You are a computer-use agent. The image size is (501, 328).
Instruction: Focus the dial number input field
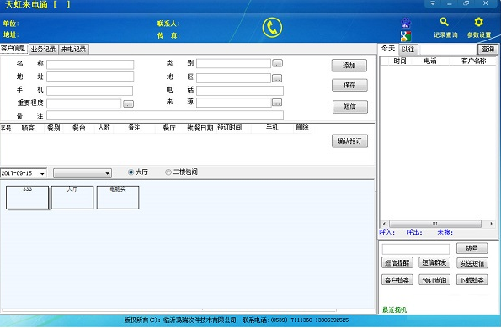416,249
